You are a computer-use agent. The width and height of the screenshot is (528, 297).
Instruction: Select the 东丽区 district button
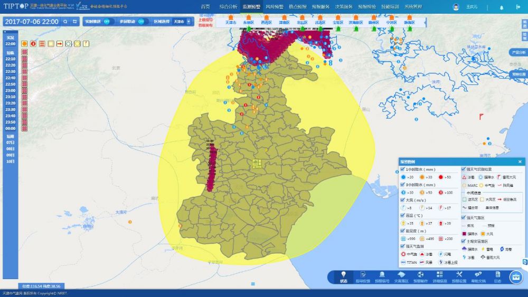point(248,23)
